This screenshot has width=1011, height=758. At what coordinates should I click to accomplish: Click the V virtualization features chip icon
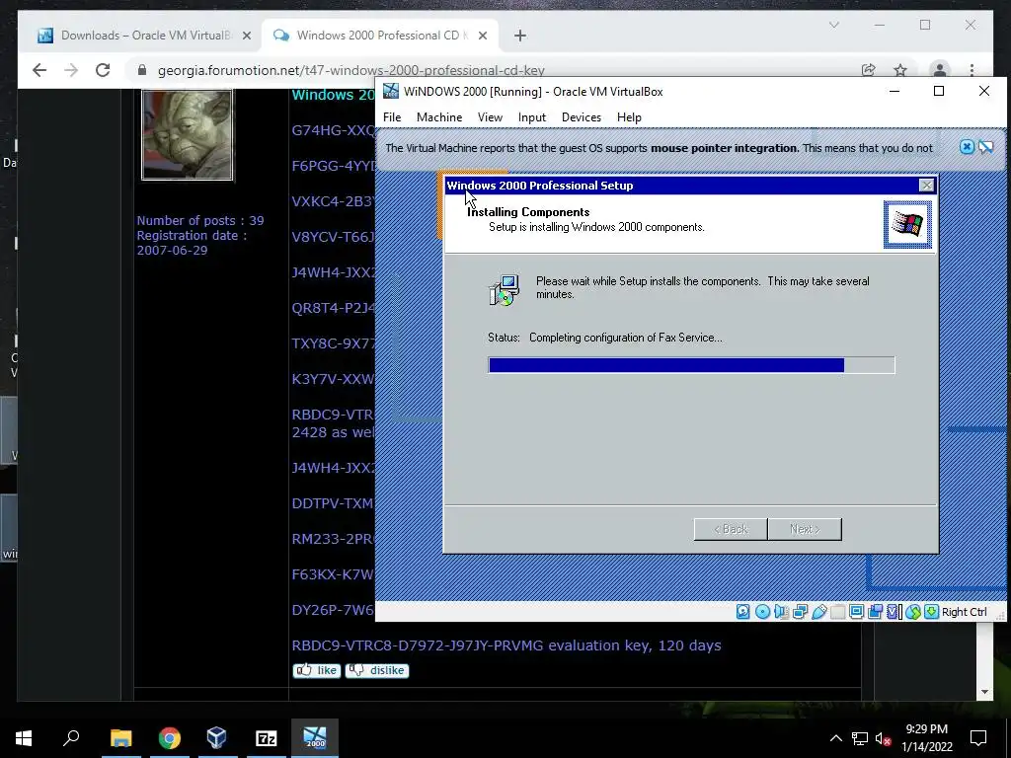894,612
